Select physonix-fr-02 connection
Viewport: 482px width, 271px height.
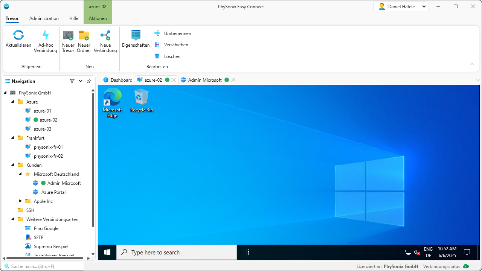click(x=48, y=156)
